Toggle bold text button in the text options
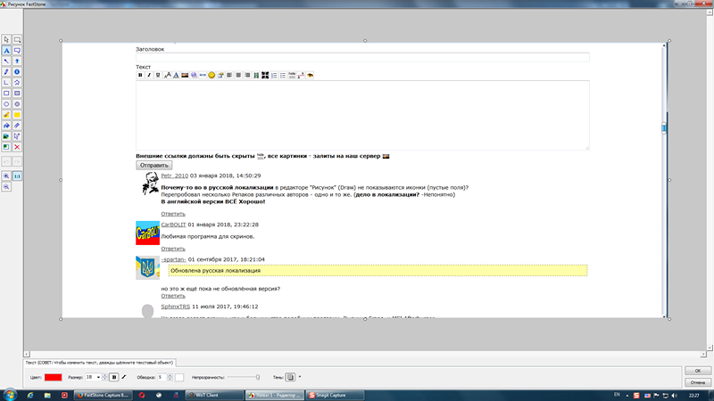The width and height of the screenshot is (714, 401). (x=114, y=378)
